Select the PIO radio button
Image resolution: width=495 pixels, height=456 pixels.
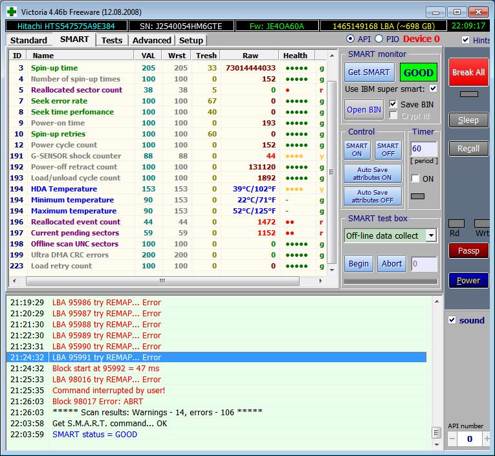380,39
